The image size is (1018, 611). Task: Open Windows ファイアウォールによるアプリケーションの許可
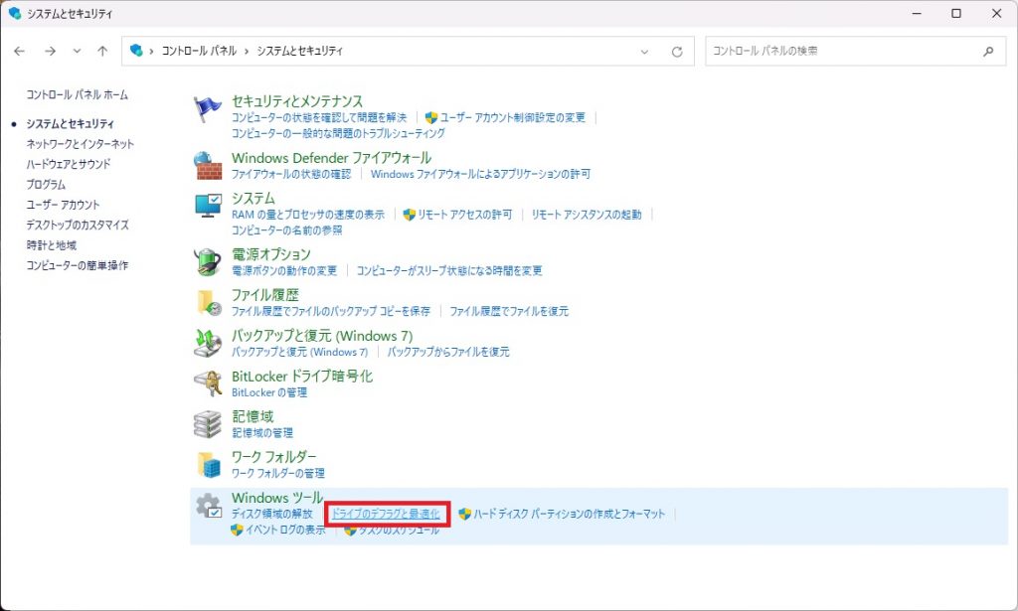point(480,174)
